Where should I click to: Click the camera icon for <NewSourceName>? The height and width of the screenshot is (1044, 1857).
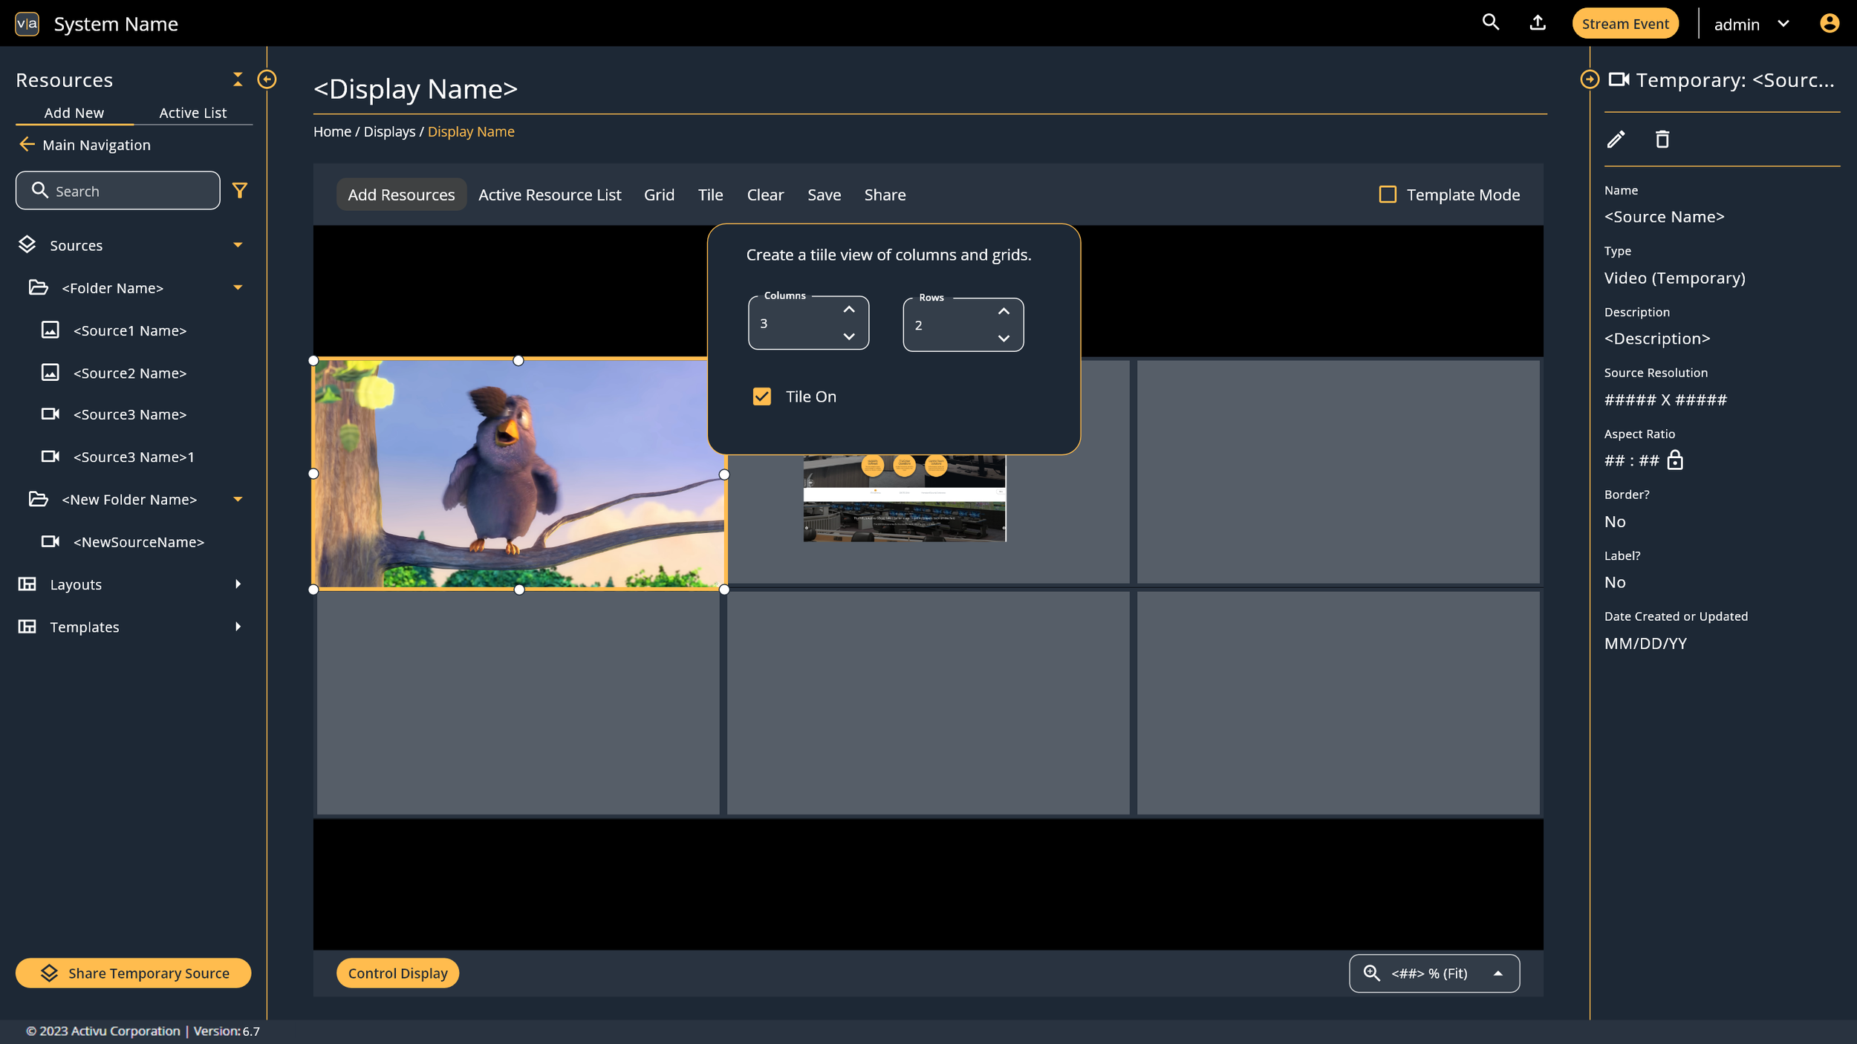pyautogui.click(x=50, y=541)
